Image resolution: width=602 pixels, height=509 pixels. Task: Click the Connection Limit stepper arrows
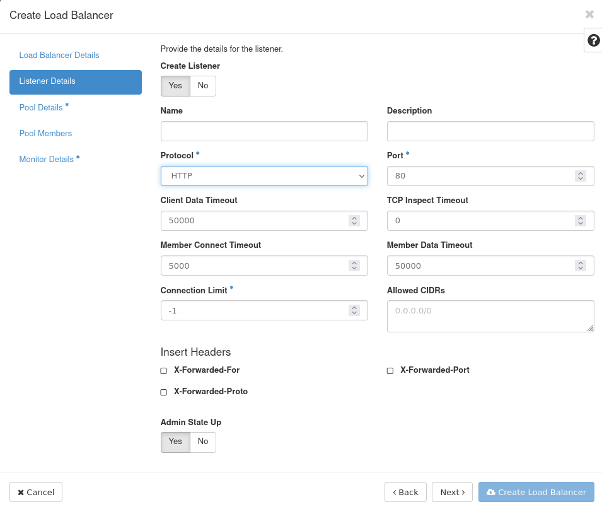click(354, 310)
